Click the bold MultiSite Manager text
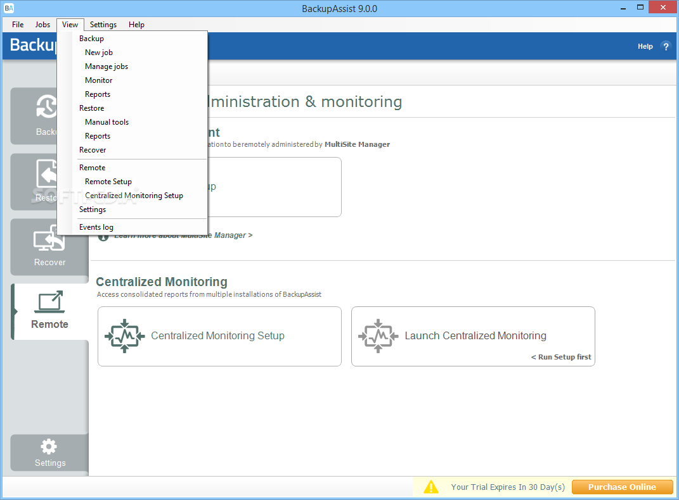 (358, 144)
